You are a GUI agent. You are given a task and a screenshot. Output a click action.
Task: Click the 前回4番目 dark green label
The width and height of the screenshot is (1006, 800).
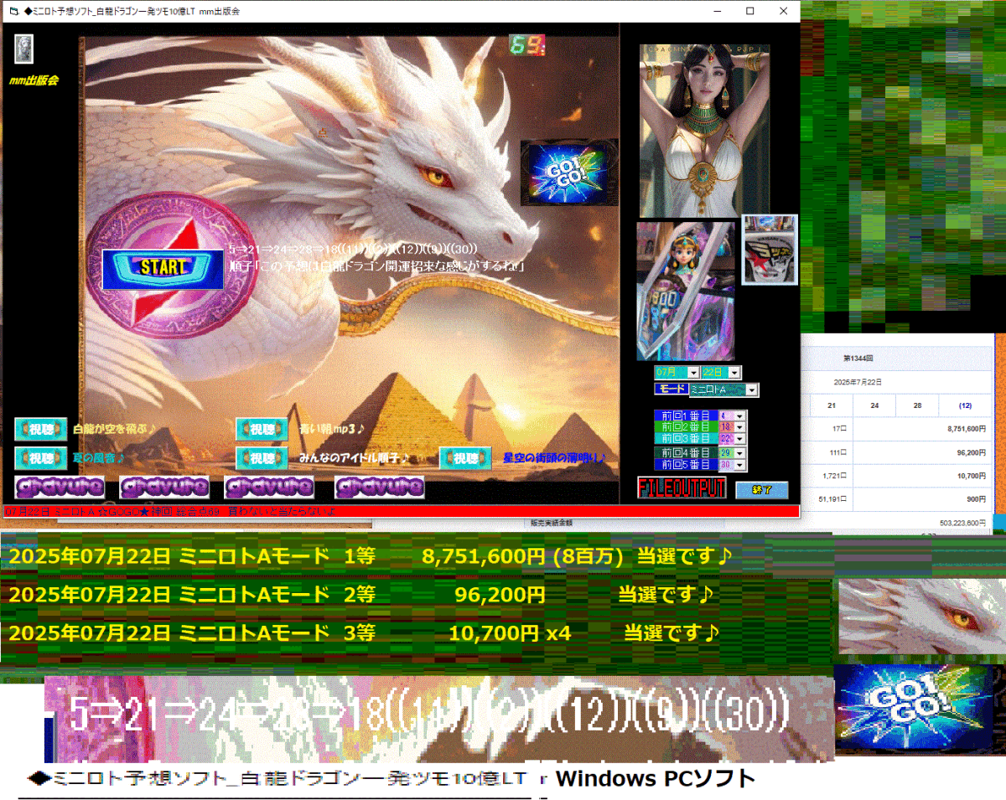click(685, 452)
